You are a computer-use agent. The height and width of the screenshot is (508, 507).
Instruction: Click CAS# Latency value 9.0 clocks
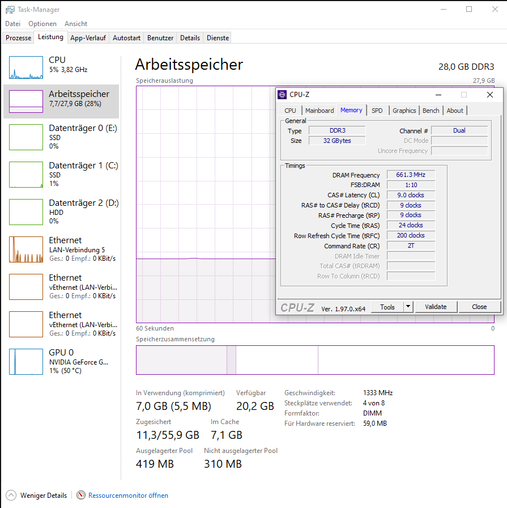[x=411, y=195]
